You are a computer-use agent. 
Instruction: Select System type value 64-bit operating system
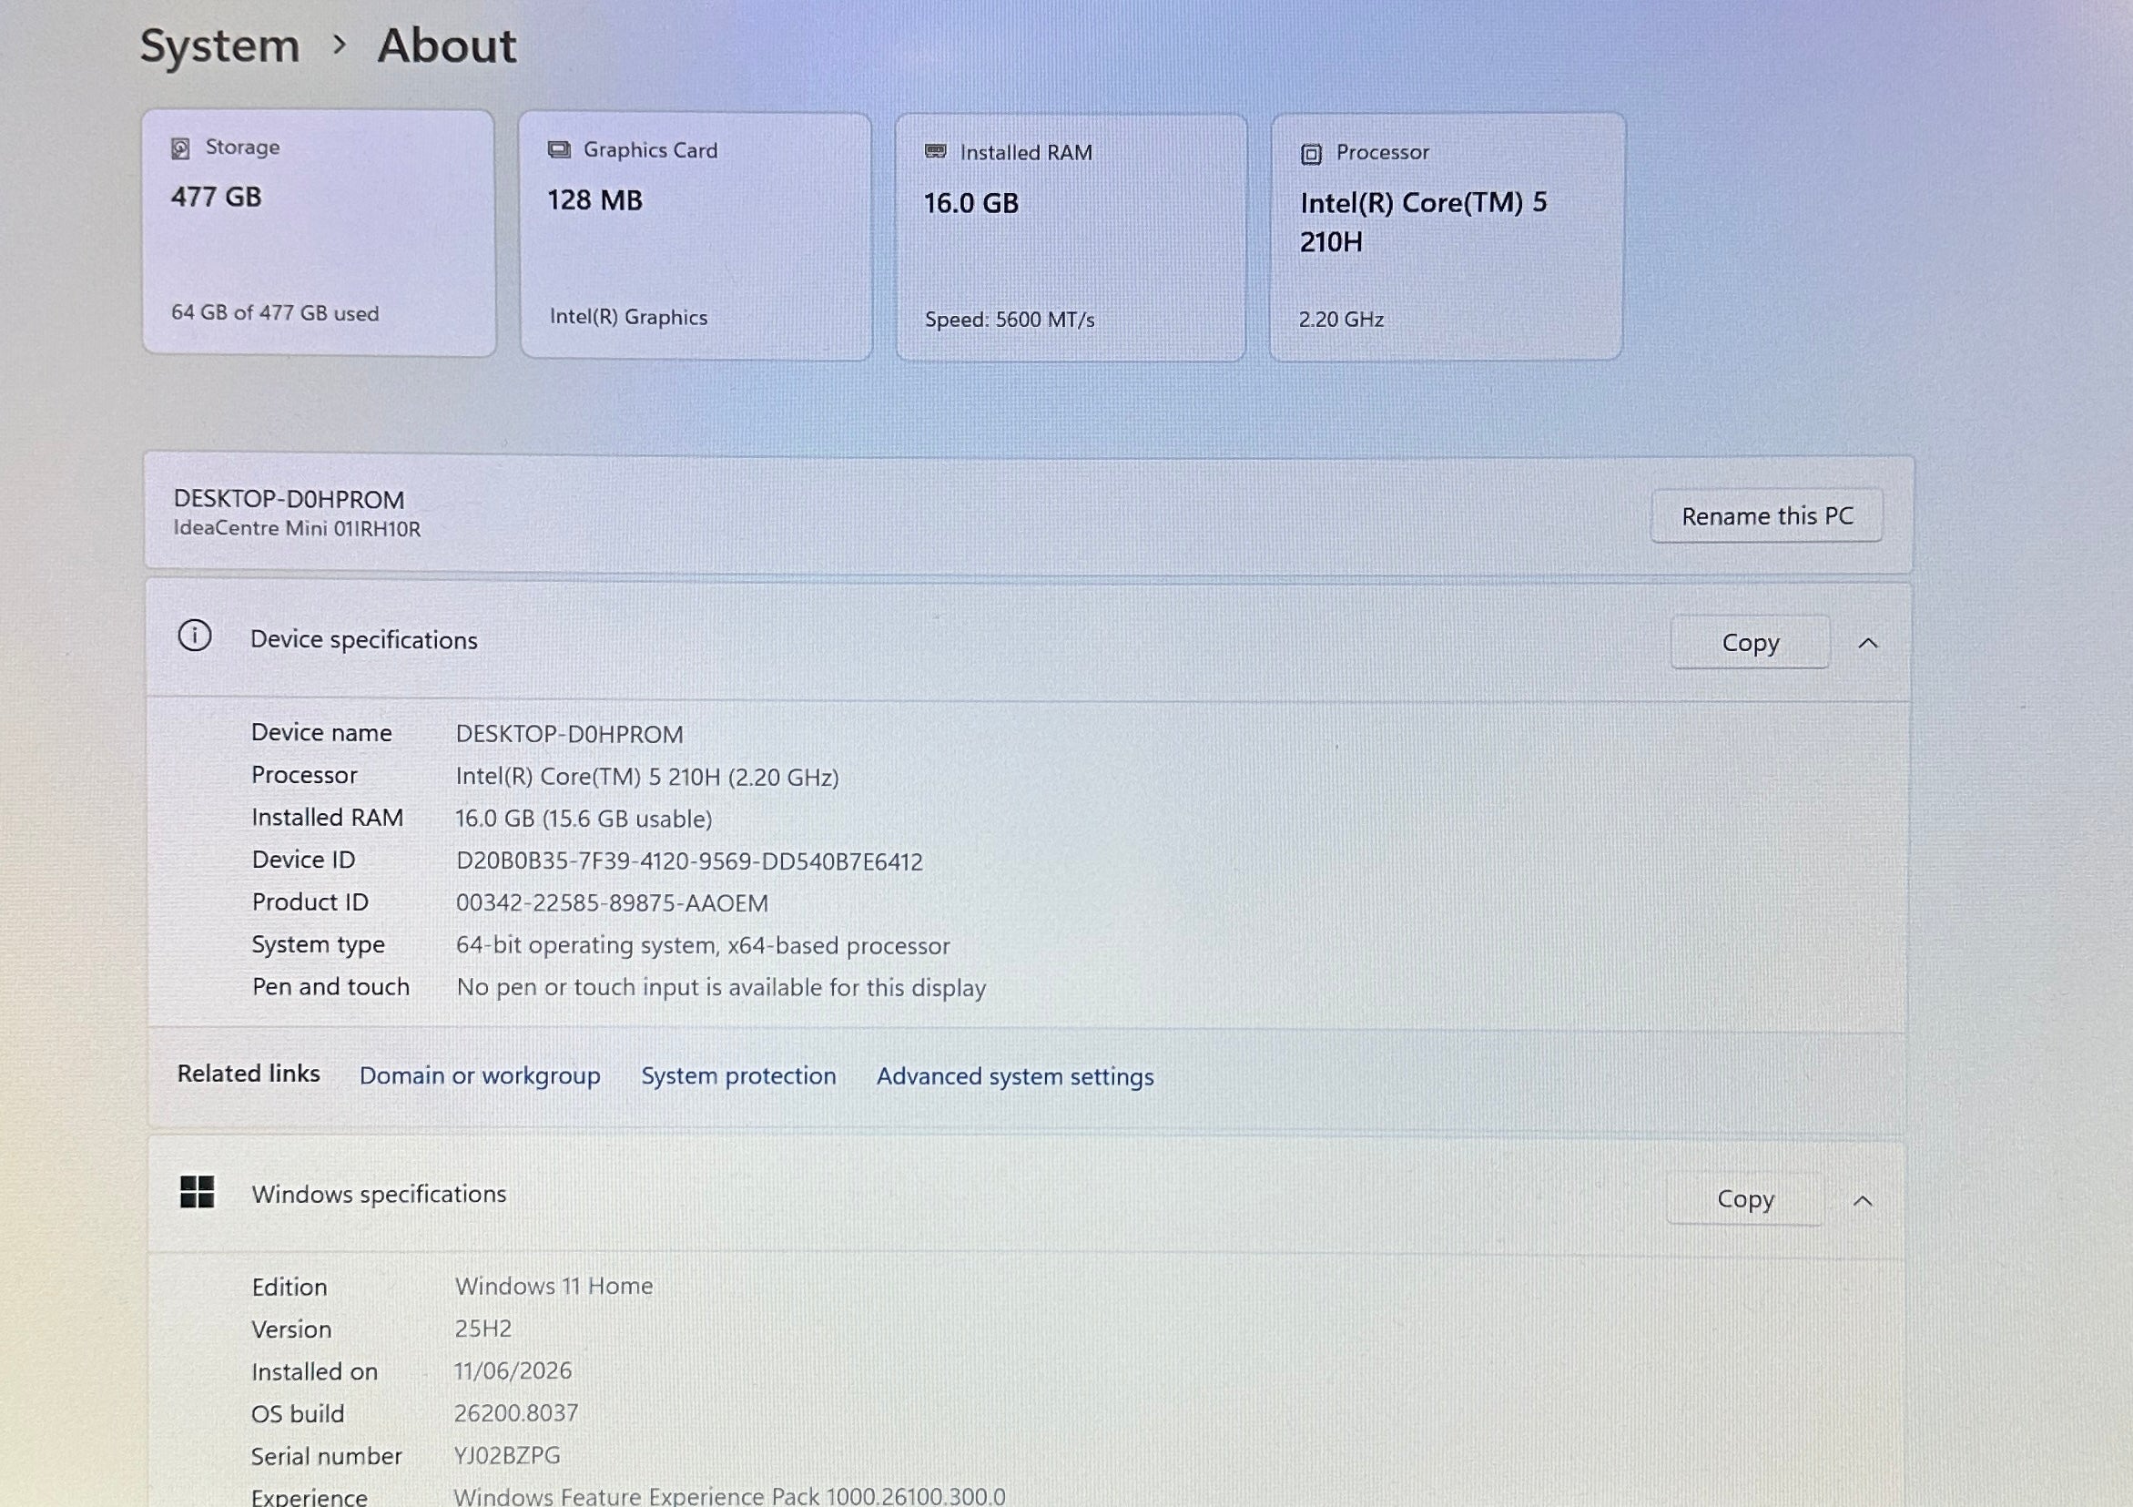point(702,945)
